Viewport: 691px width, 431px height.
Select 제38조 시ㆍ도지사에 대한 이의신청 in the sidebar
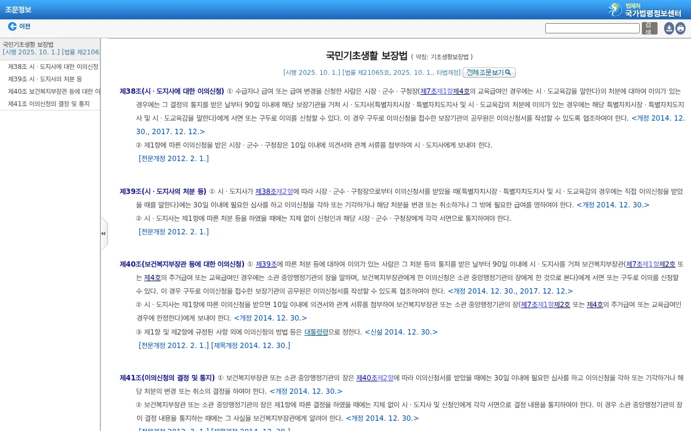pos(53,67)
